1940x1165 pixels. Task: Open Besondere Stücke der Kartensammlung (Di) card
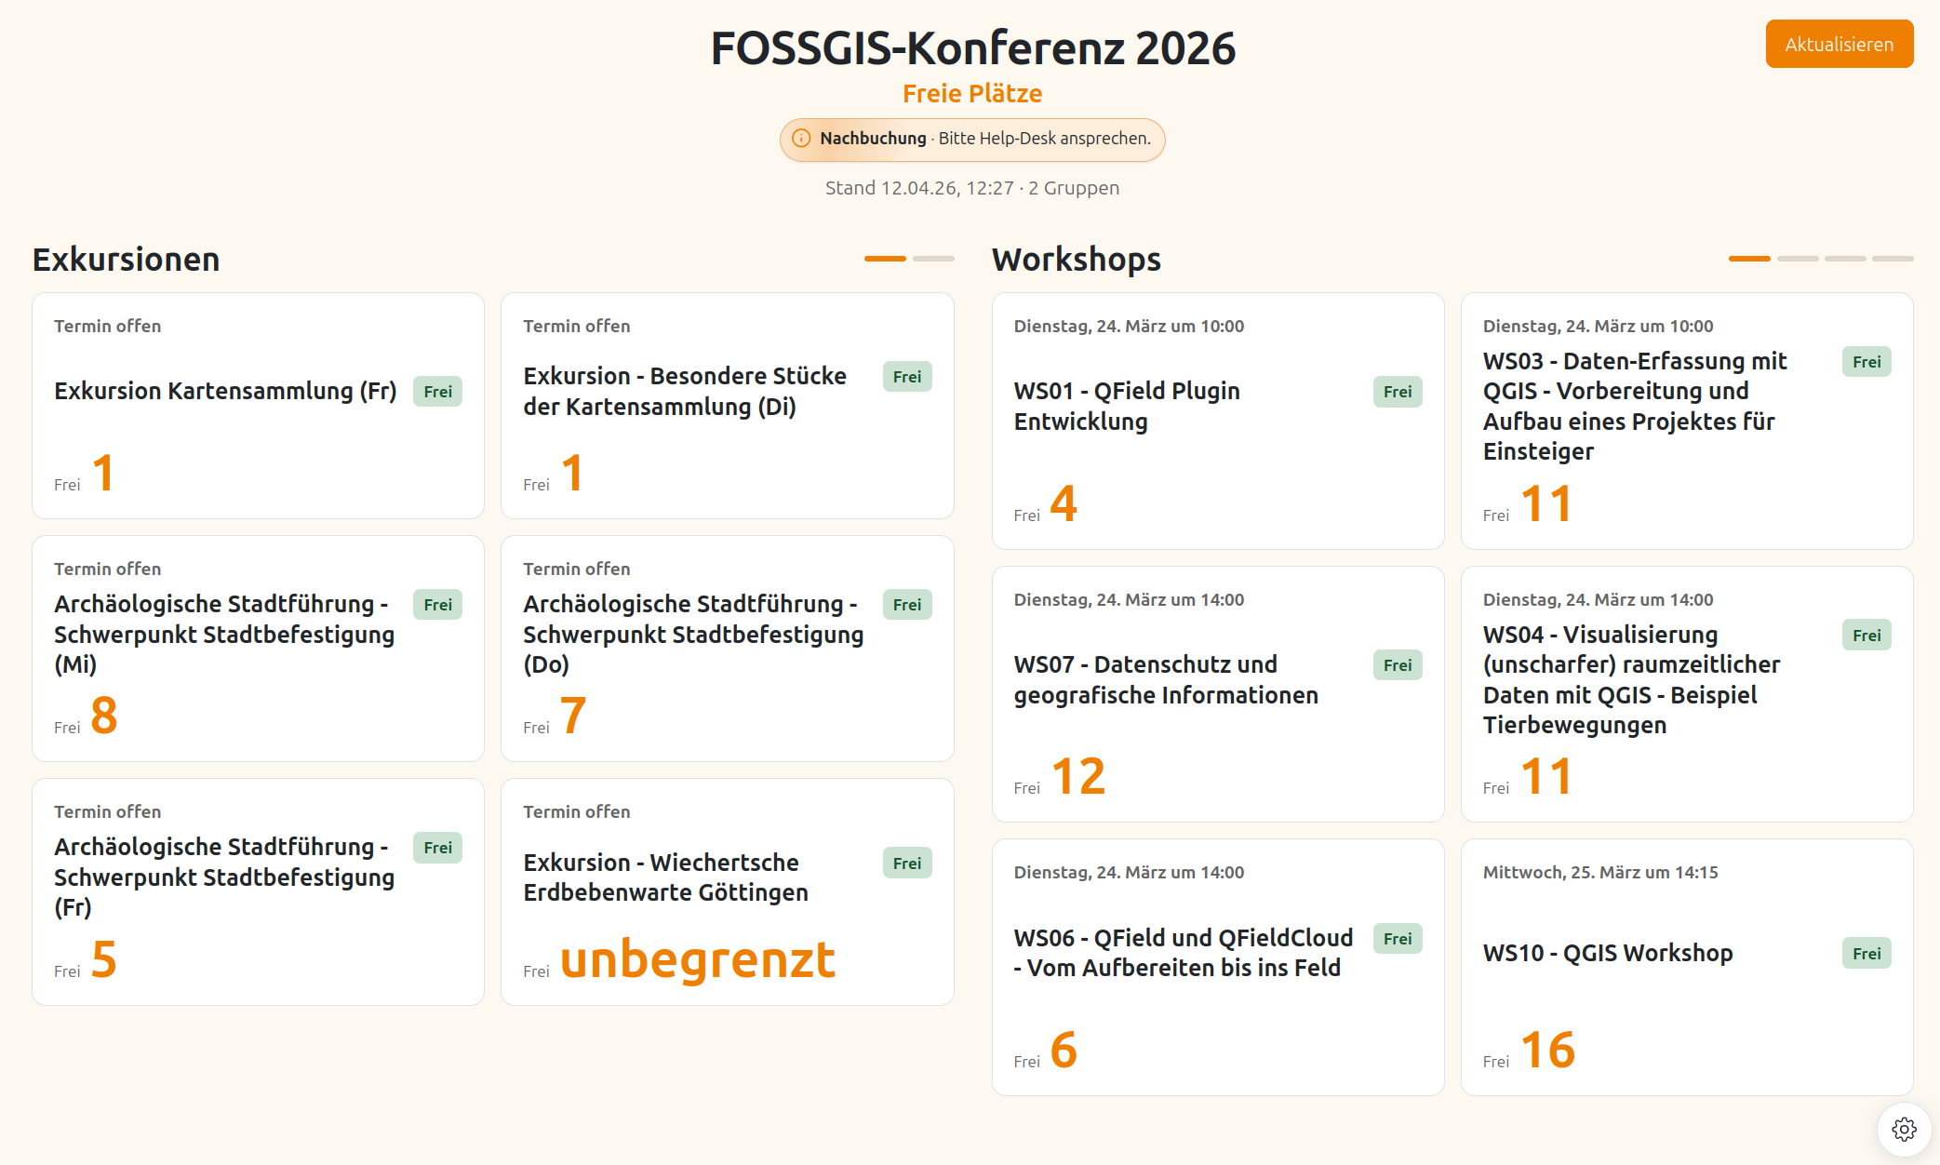tap(727, 406)
